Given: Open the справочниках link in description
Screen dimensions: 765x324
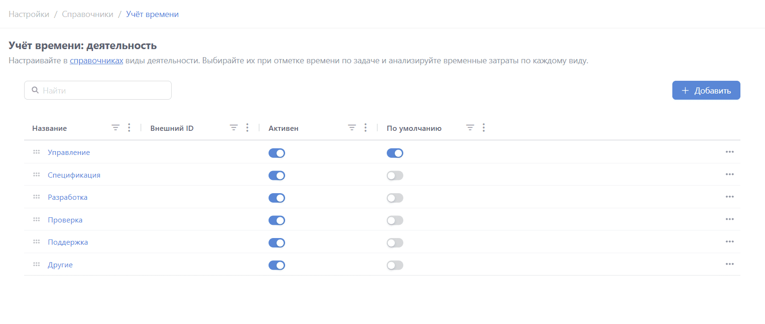Looking at the screenshot, I should (x=96, y=60).
